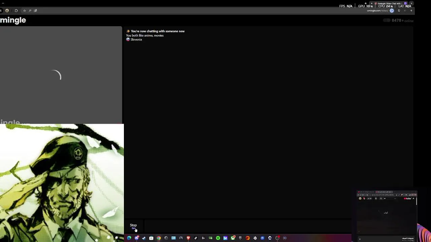This screenshot has width=431, height=242.
Task: Click the browser bookmark star icon
Action: tap(24, 10)
